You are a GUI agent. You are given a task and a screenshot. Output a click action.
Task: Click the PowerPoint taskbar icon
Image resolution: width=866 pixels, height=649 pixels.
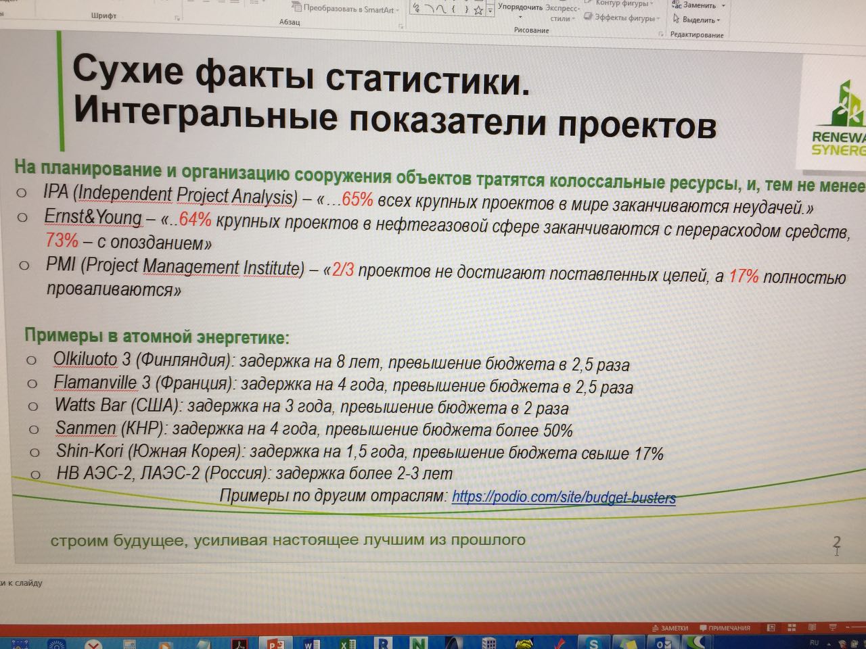tap(275, 643)
